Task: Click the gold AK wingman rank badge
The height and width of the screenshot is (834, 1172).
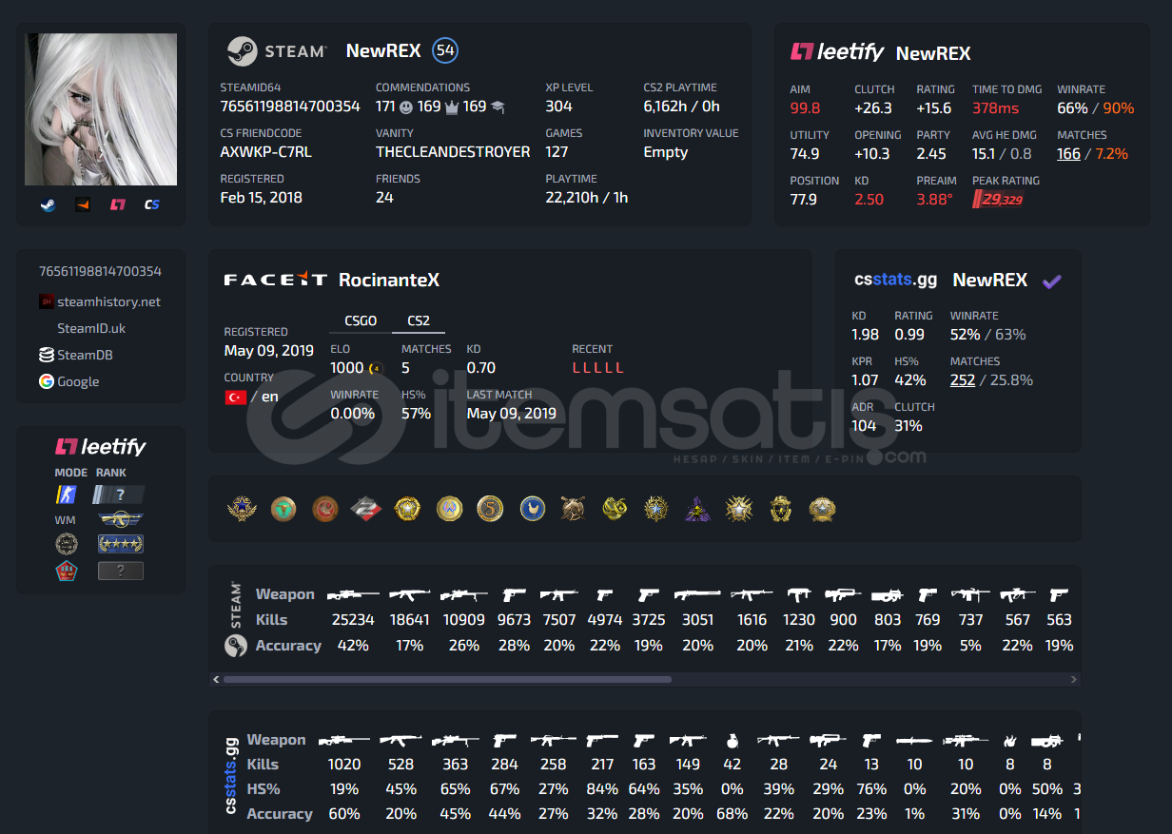Action: click(x=119, y=520)
